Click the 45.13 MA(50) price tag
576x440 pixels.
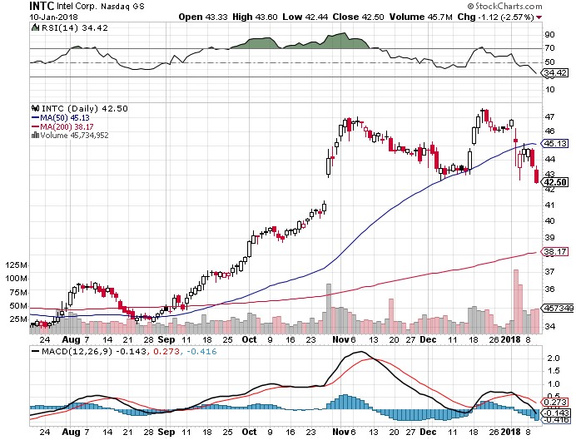tap(554, 144)
